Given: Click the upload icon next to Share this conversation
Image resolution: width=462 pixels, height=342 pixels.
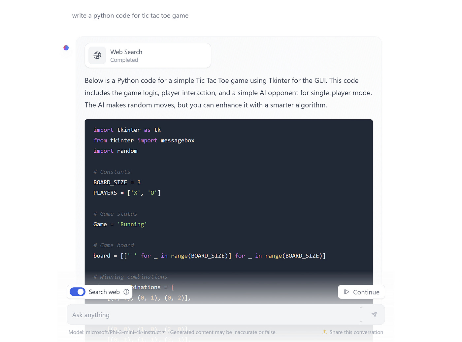Looking at the screenshot, I should pos(324,332).
